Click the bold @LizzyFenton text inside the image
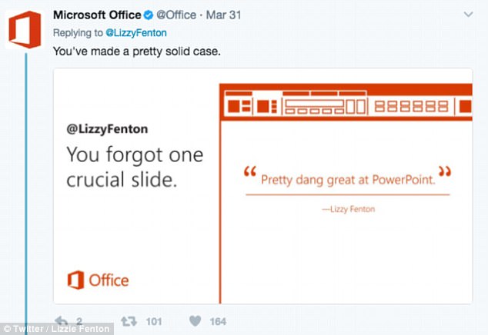The height and width of the screenshot is (335, 488). (x=107, y=129)
